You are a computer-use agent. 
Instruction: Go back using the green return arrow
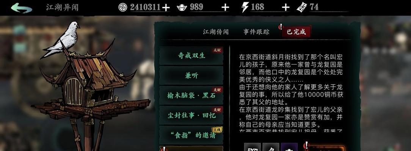(x=22, y=8)
